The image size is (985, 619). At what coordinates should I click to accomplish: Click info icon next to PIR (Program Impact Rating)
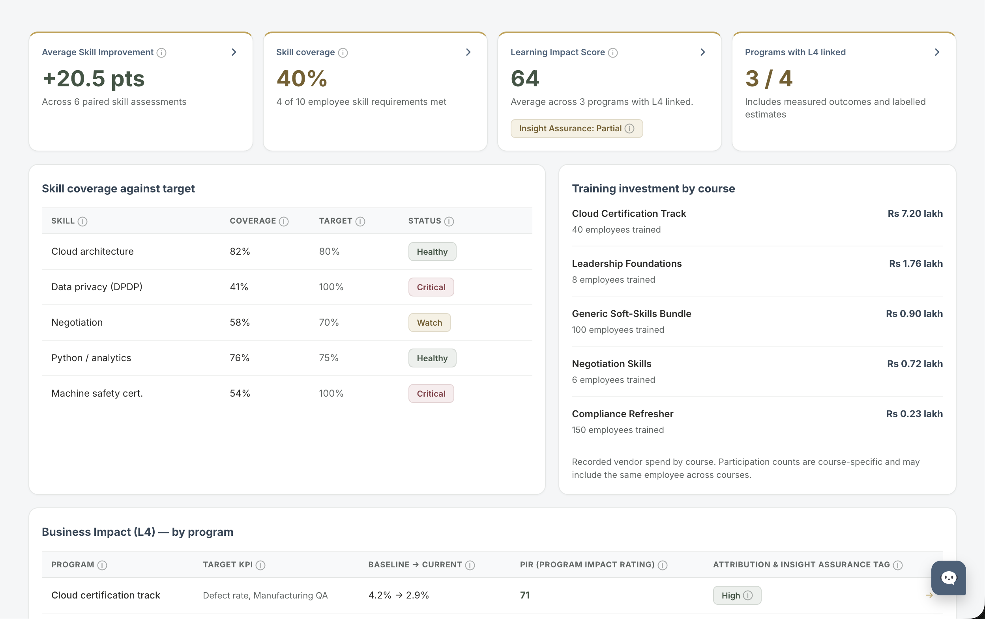(x=663, y=565)
